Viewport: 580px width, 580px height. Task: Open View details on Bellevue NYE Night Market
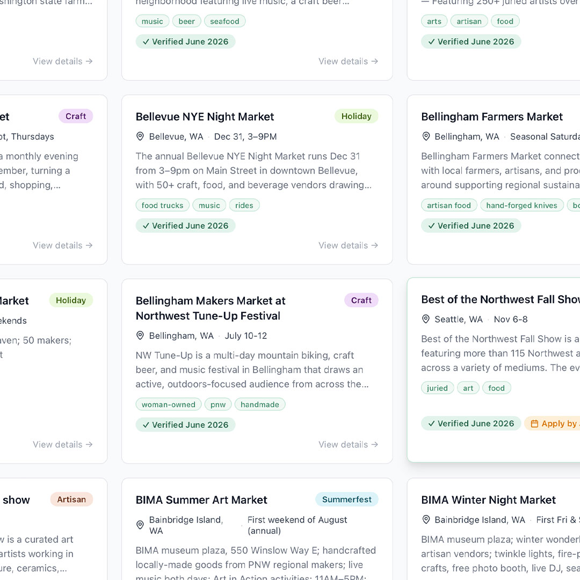[348, 245]
